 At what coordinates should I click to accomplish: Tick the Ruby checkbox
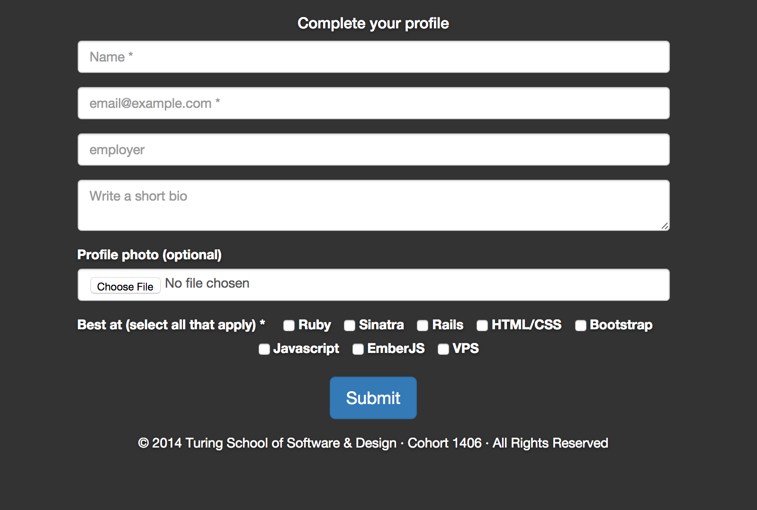tap(289, 325)
